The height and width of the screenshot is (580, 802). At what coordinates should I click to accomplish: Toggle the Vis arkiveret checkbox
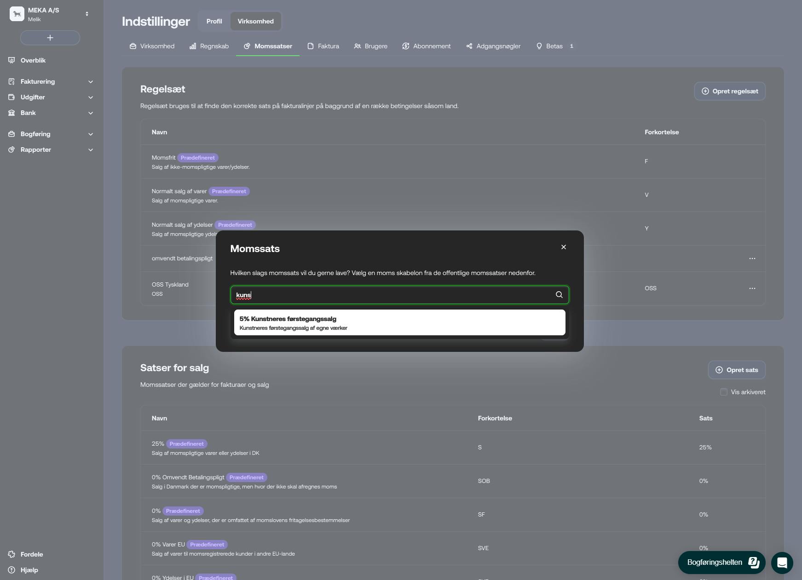click(724, 392)
